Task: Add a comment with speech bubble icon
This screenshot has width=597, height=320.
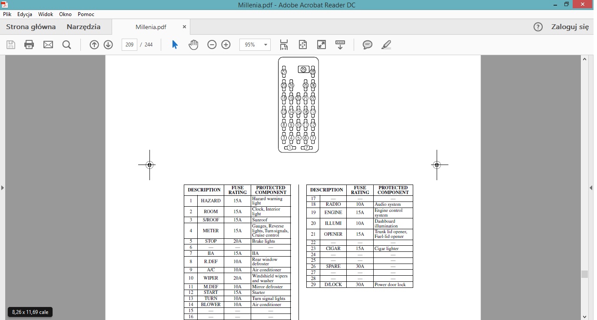Action: click(368, 45)
